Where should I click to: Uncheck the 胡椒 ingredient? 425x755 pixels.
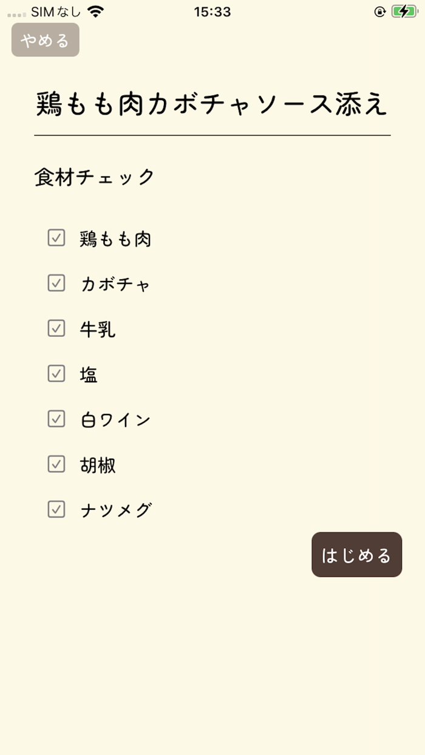[x=56, y=464]
